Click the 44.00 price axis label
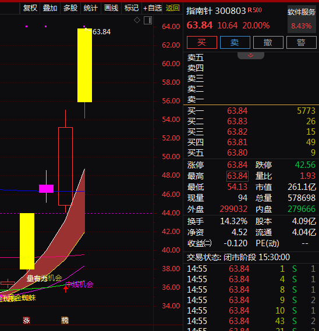 171,213
